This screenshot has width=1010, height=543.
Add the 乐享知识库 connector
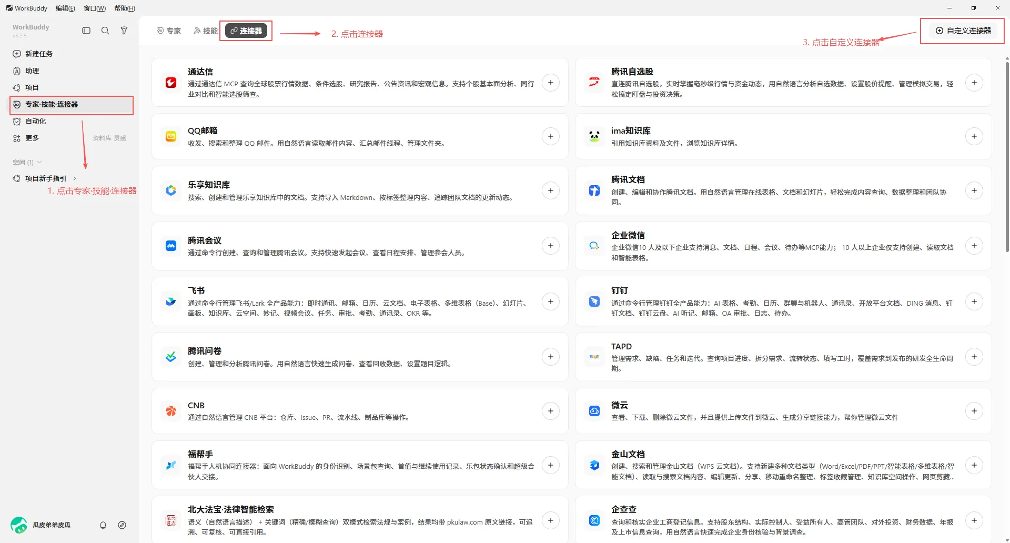[551, 190]
